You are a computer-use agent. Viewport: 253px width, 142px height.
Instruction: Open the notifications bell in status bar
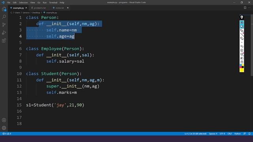(249, 134)
